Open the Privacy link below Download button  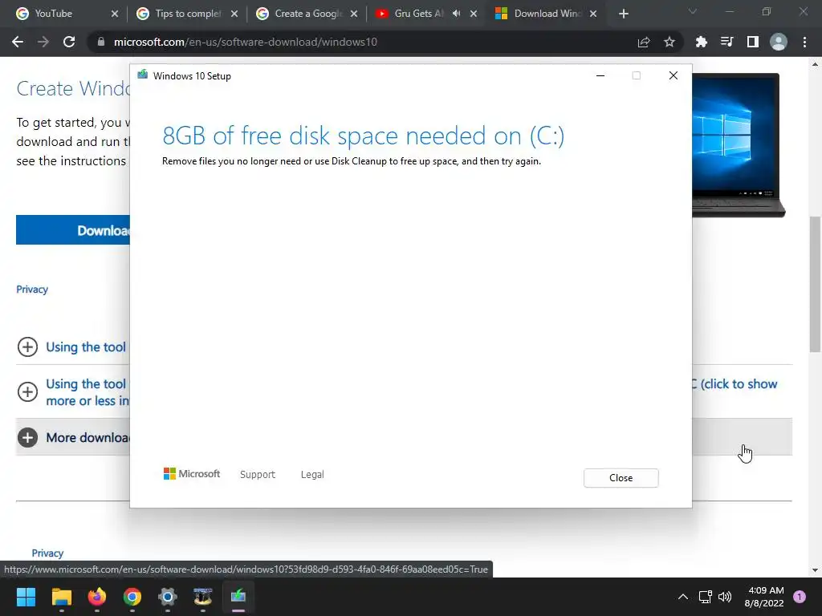pos(32,289)
